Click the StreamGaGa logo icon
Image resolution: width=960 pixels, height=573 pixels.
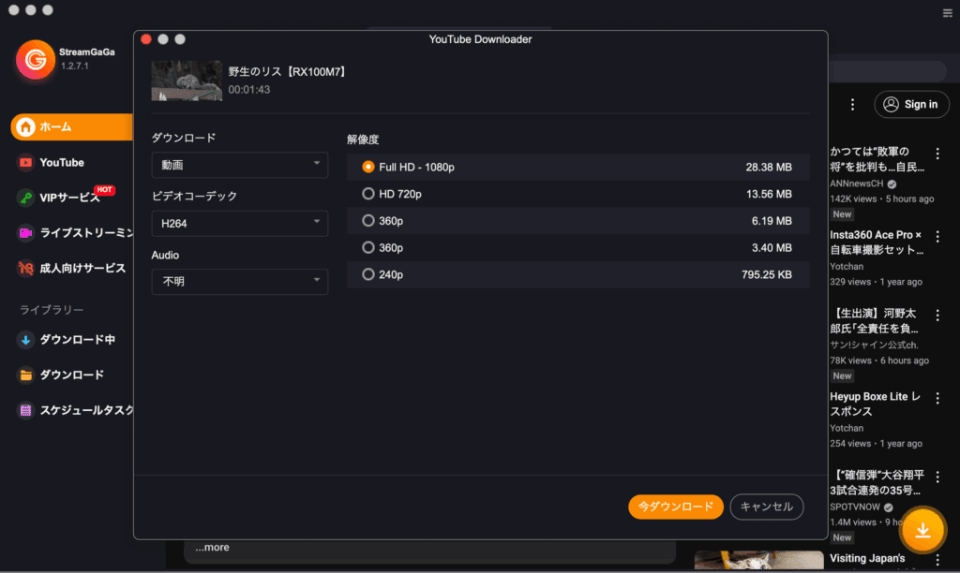point(35,59)
